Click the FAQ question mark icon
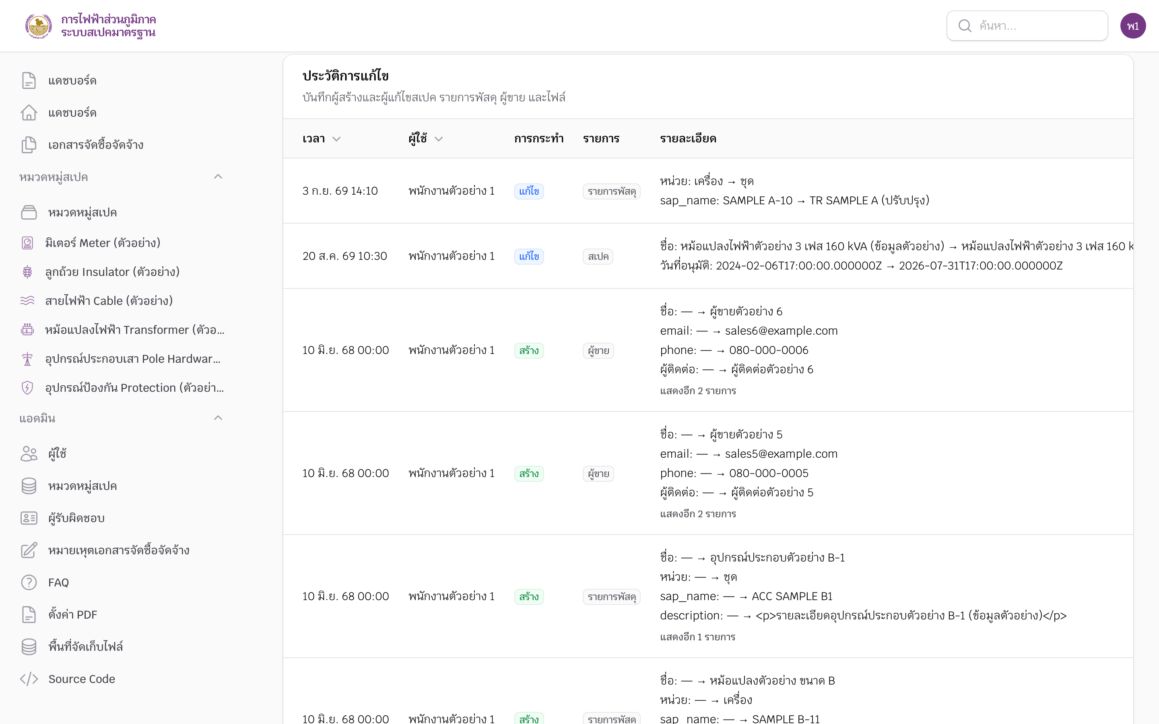 [29, 582]
